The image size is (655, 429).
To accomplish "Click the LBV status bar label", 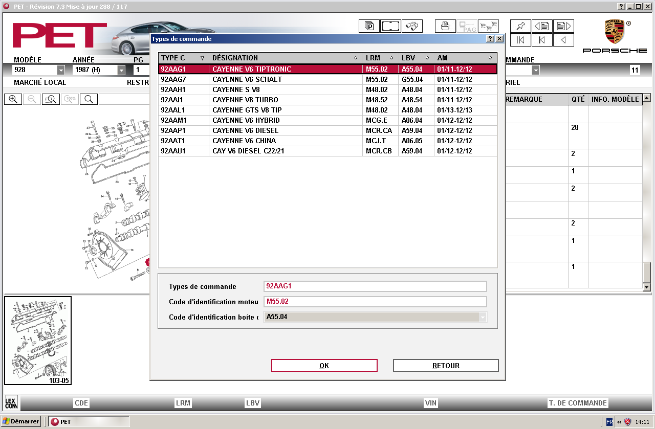I will click(x=253, y=403).
